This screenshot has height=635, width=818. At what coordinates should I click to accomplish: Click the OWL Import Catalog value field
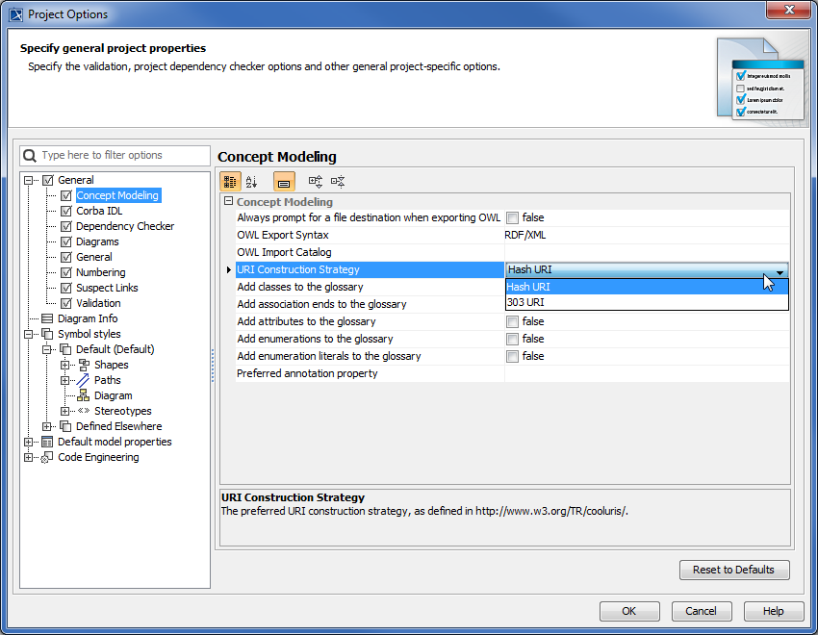coord(647,252)
